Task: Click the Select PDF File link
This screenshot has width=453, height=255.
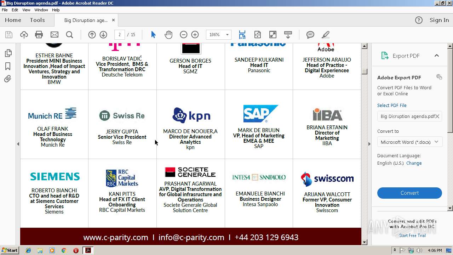Action: [392, 105]
